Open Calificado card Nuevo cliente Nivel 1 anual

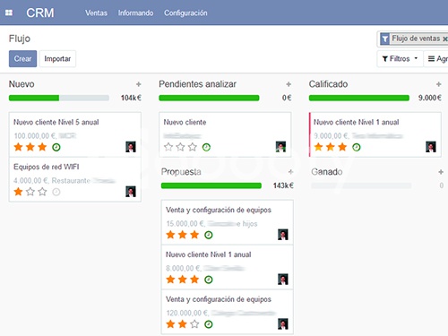(375, 134)
